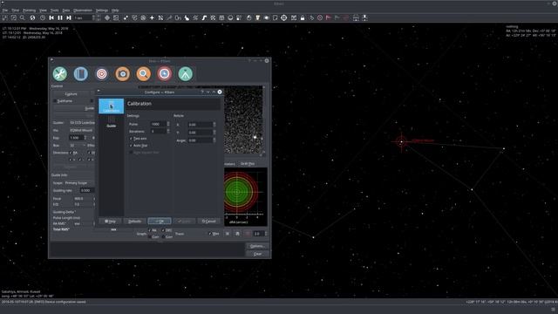
Task: Click Help in the Configure dialog
Action: click(111, 221)
